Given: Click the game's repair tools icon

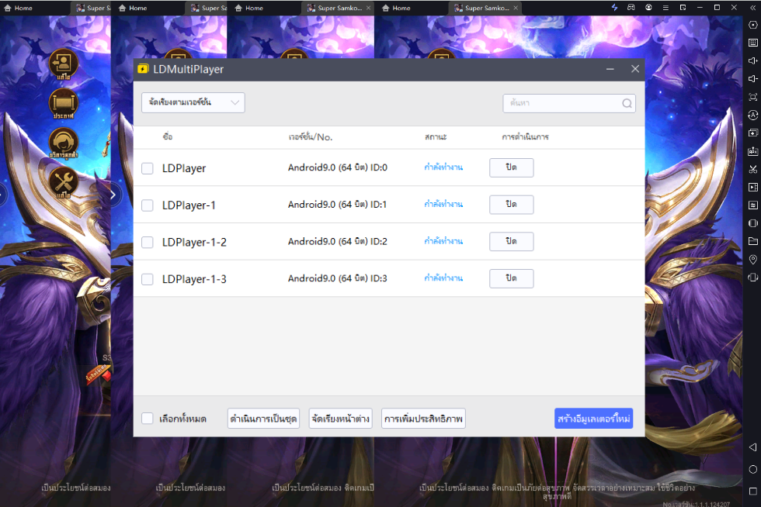Looking at the screenshot, I should (x=63, y=183).
